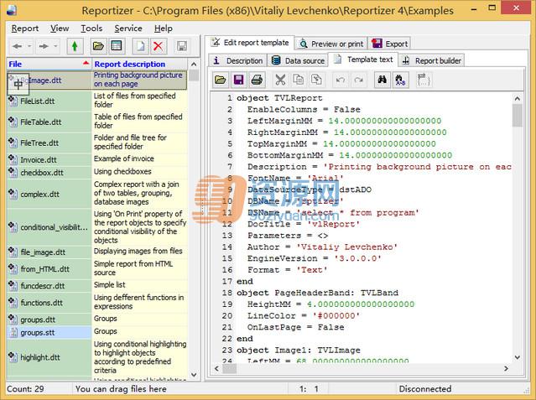Select groups.dtt in file list

point(49,319)
